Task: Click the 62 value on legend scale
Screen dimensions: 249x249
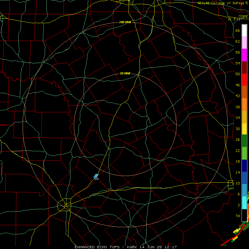Action: 238,41
